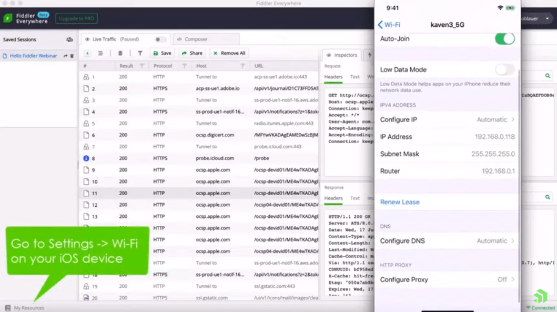Open the user account dropdown arrow
Viewport: 557px width, 312px height.
(548, 18)
